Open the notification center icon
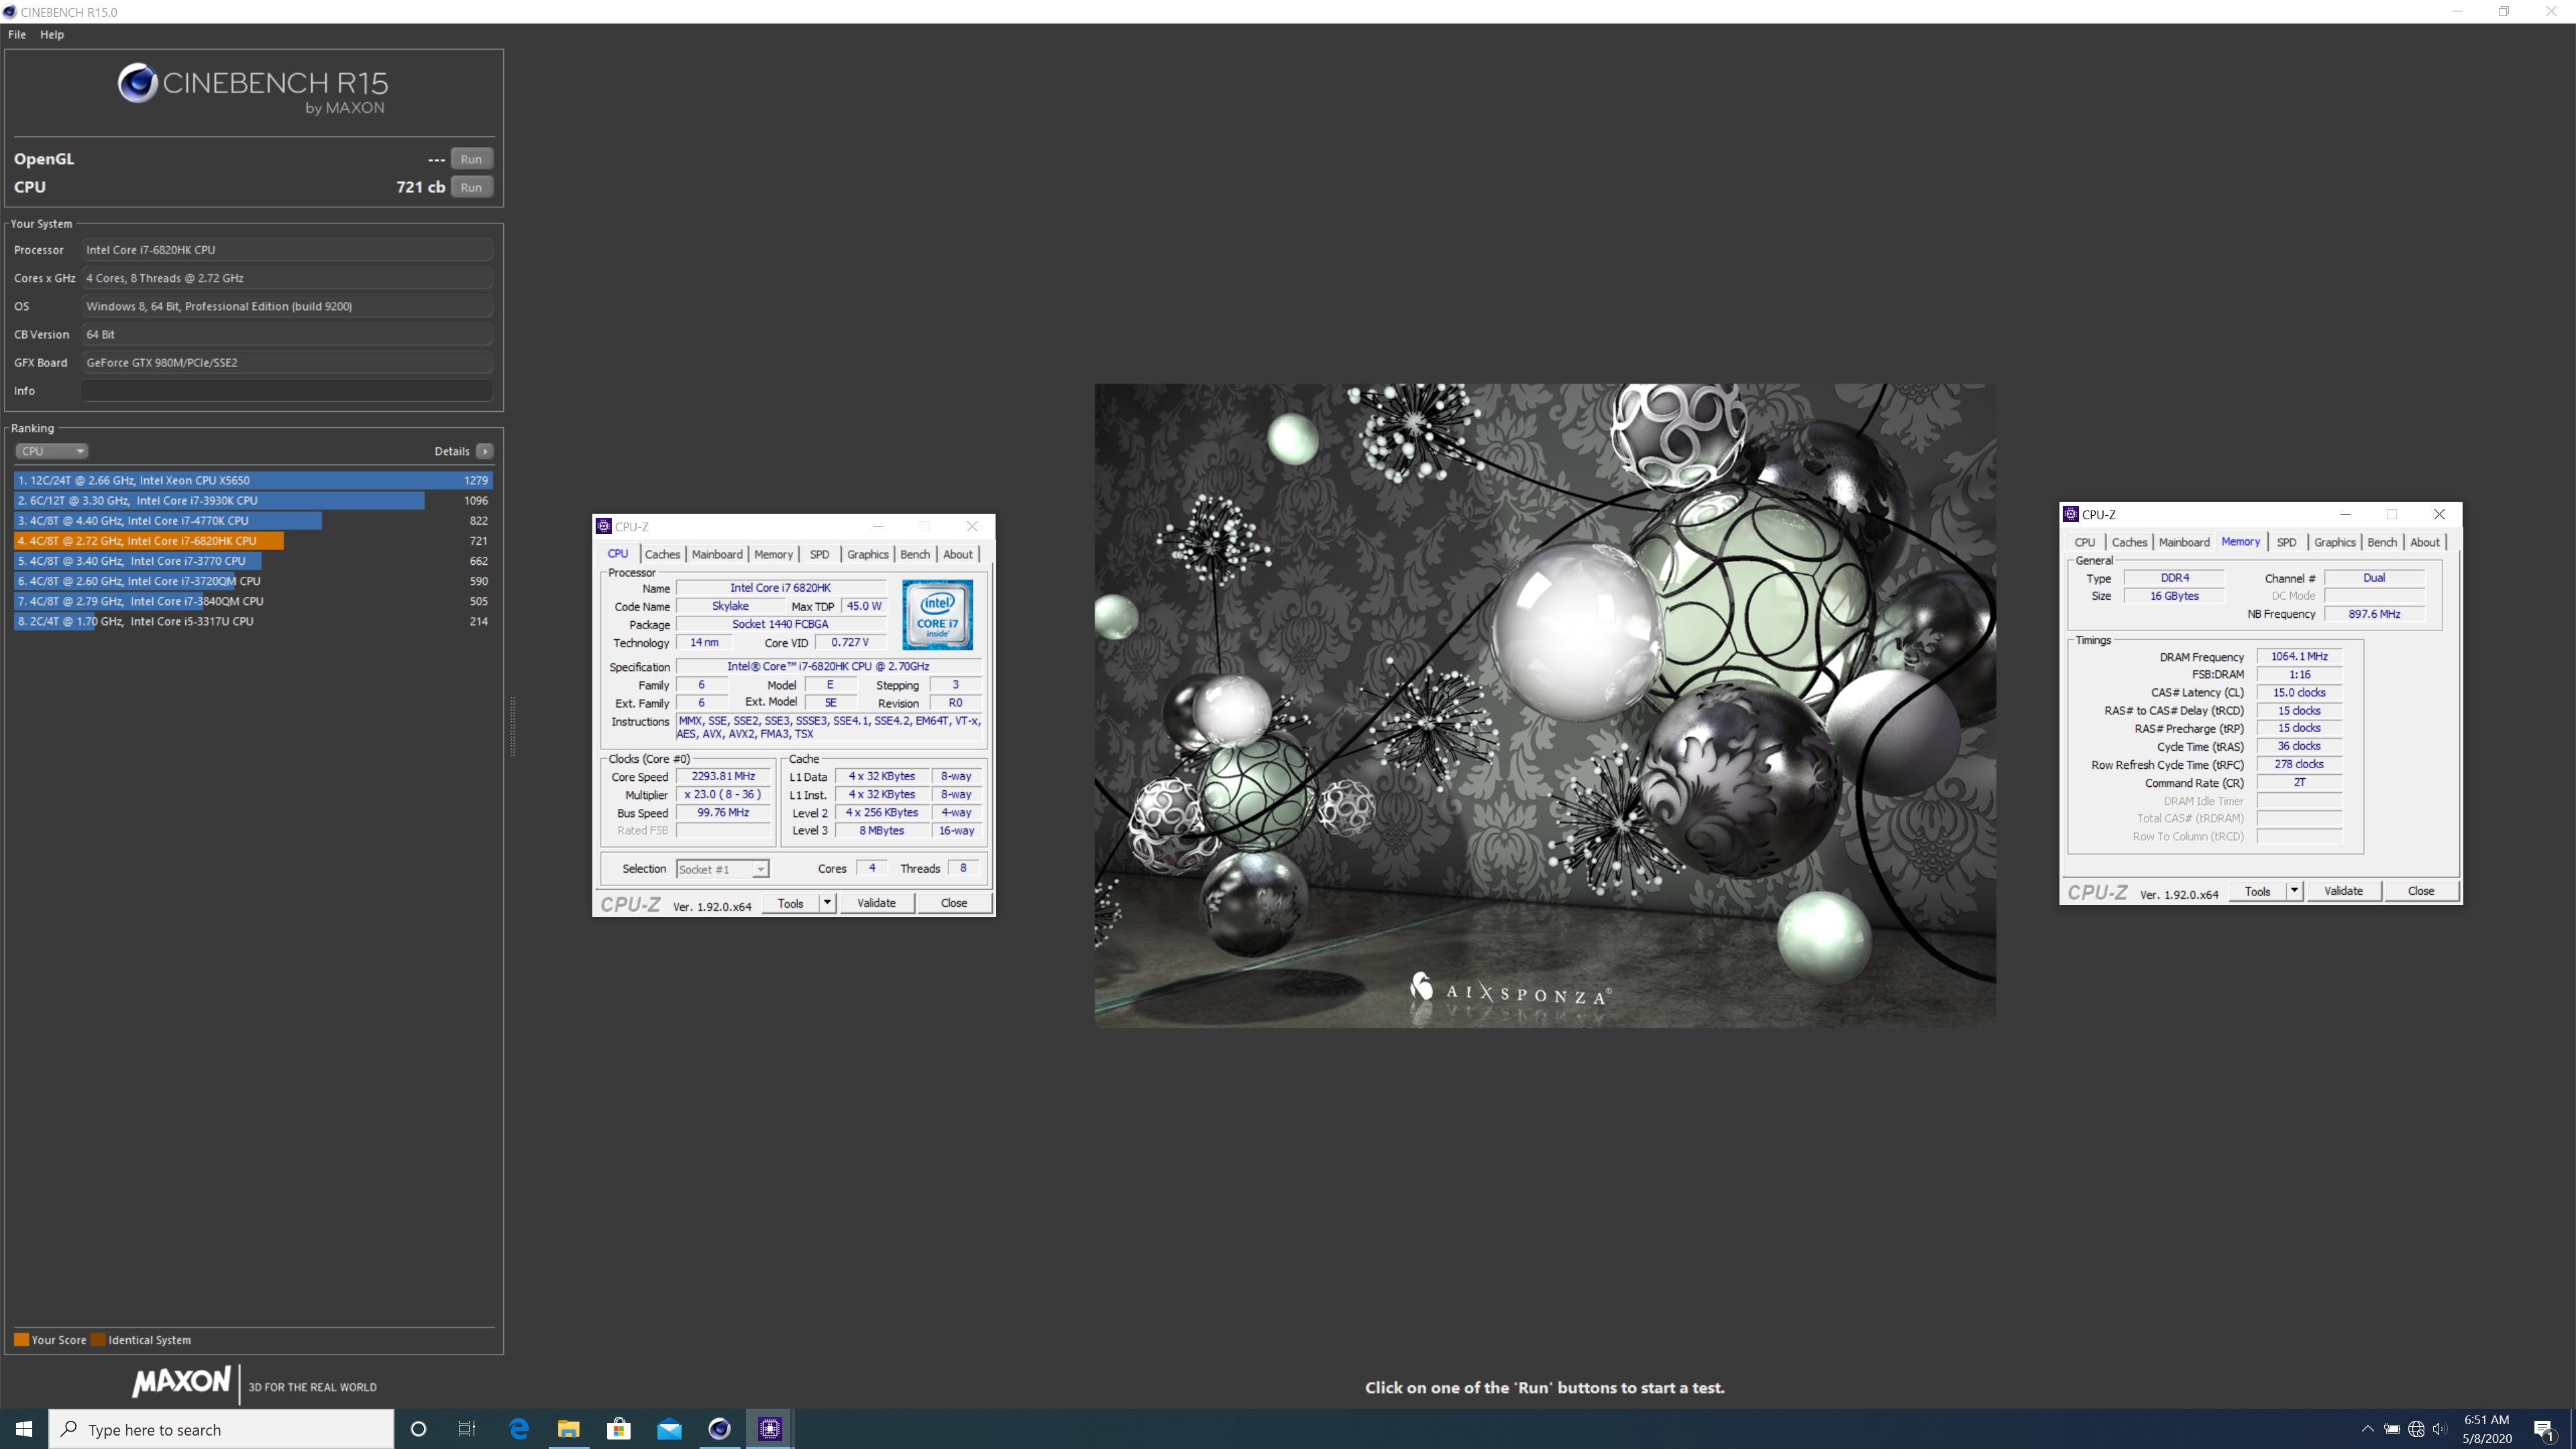This screenshot has height=1449, width=2576. pos(2544,1430)
